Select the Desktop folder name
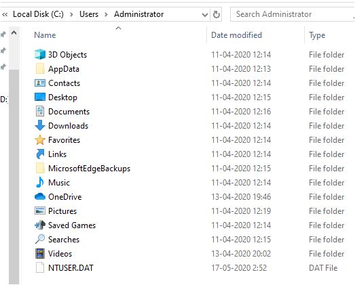Image resolution: width=355 pixels, height=285 pixels. coord(62,97)
